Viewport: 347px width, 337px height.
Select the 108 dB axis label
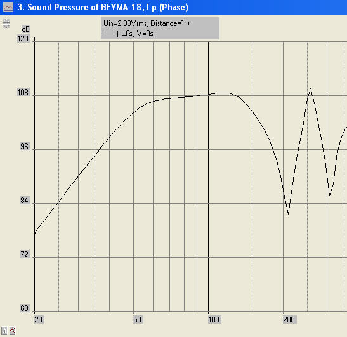[23, 93]
